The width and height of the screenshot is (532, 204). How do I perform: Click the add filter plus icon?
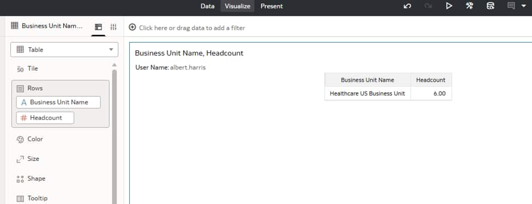133,27
